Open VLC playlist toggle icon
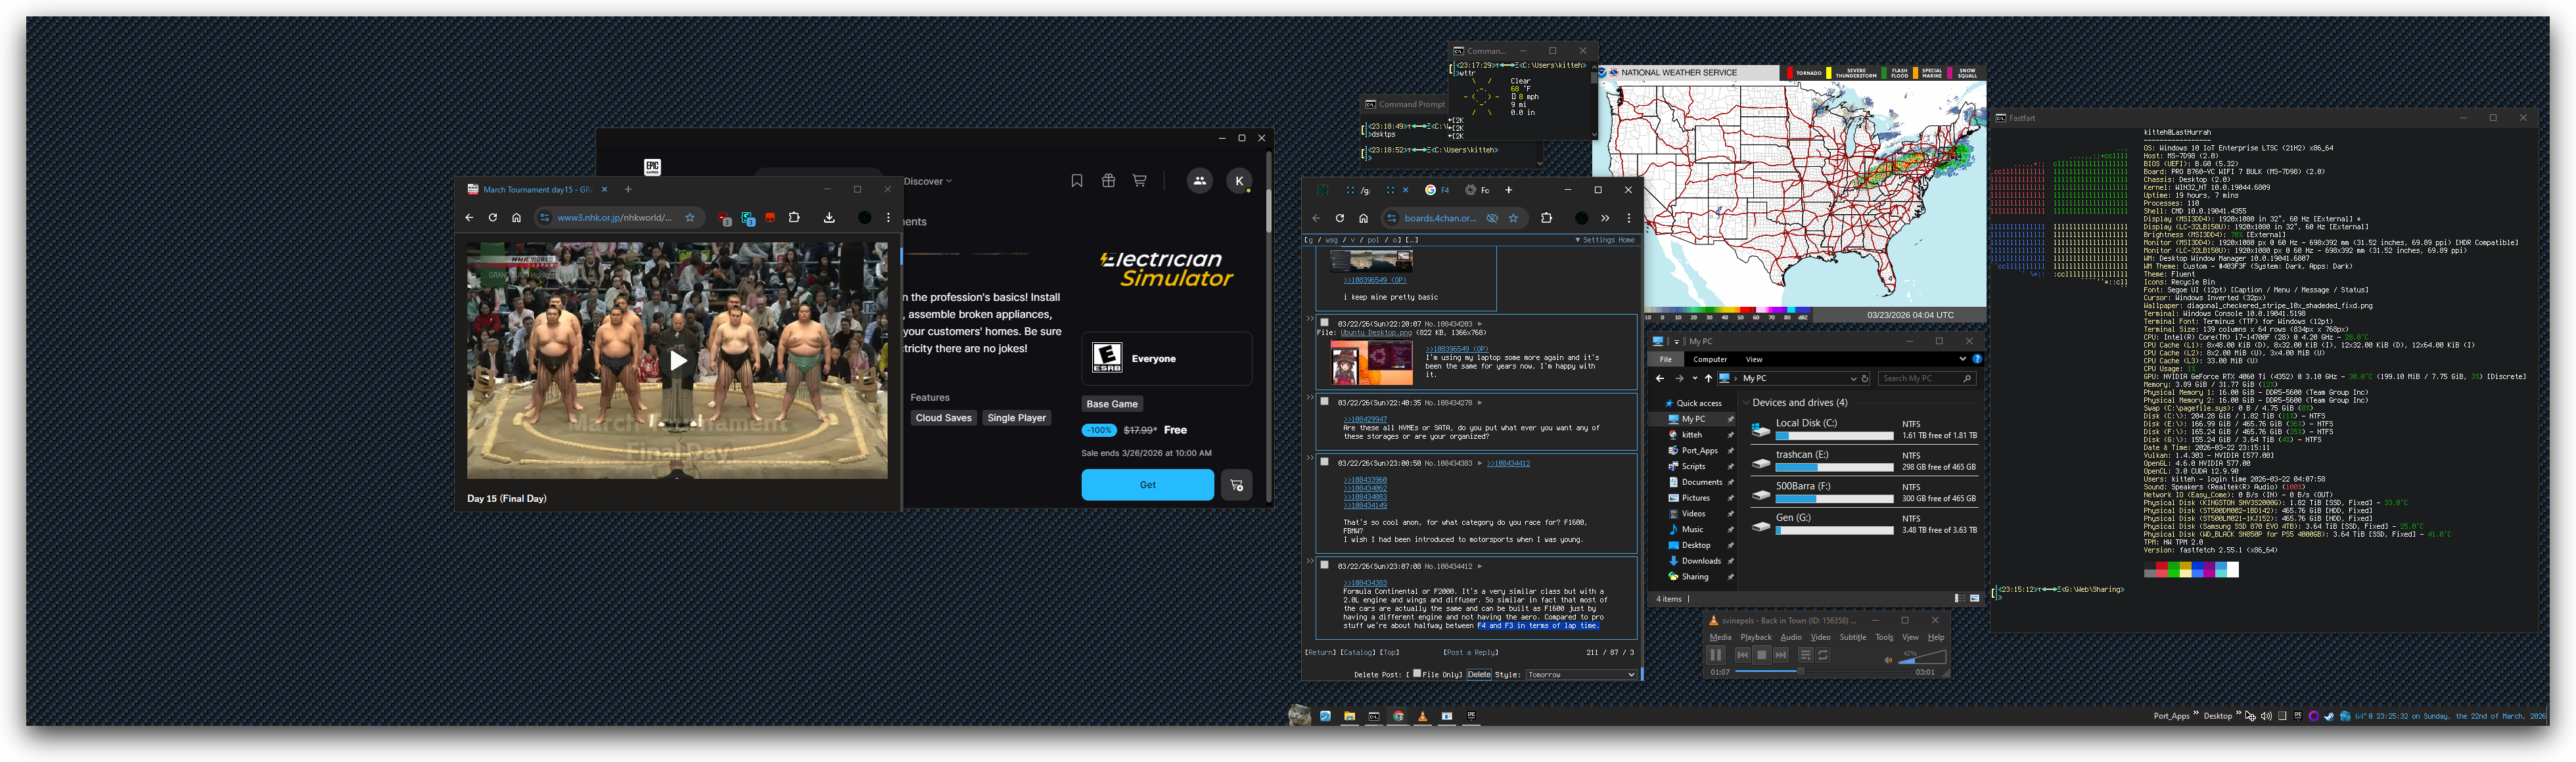 (1805, 655)
